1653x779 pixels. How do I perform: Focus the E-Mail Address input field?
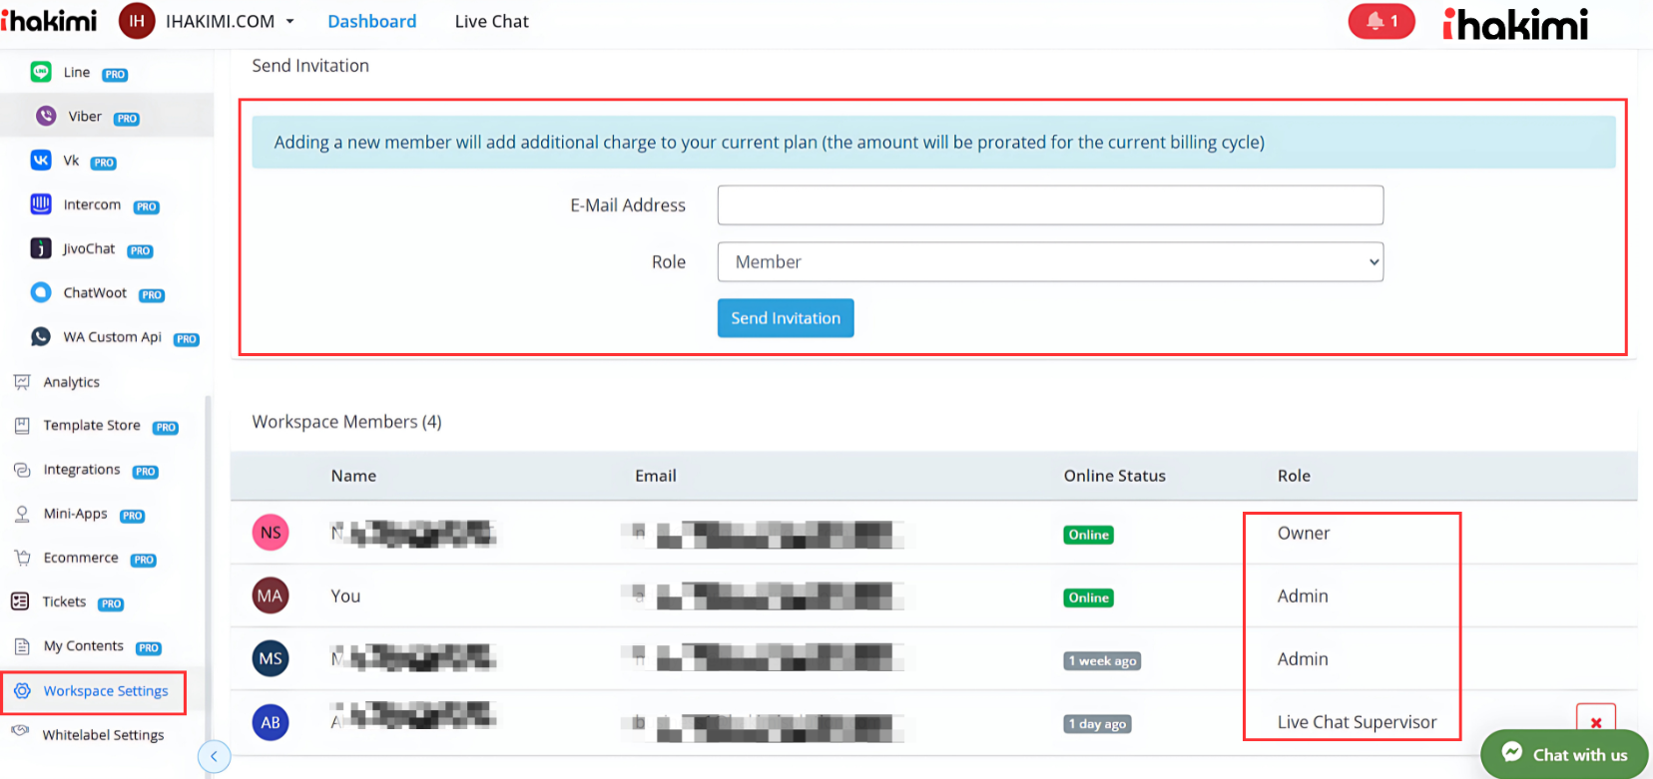tap(1050, 205)
